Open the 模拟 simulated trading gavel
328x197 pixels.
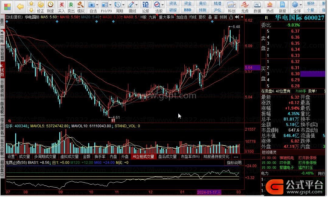point(81,7)
